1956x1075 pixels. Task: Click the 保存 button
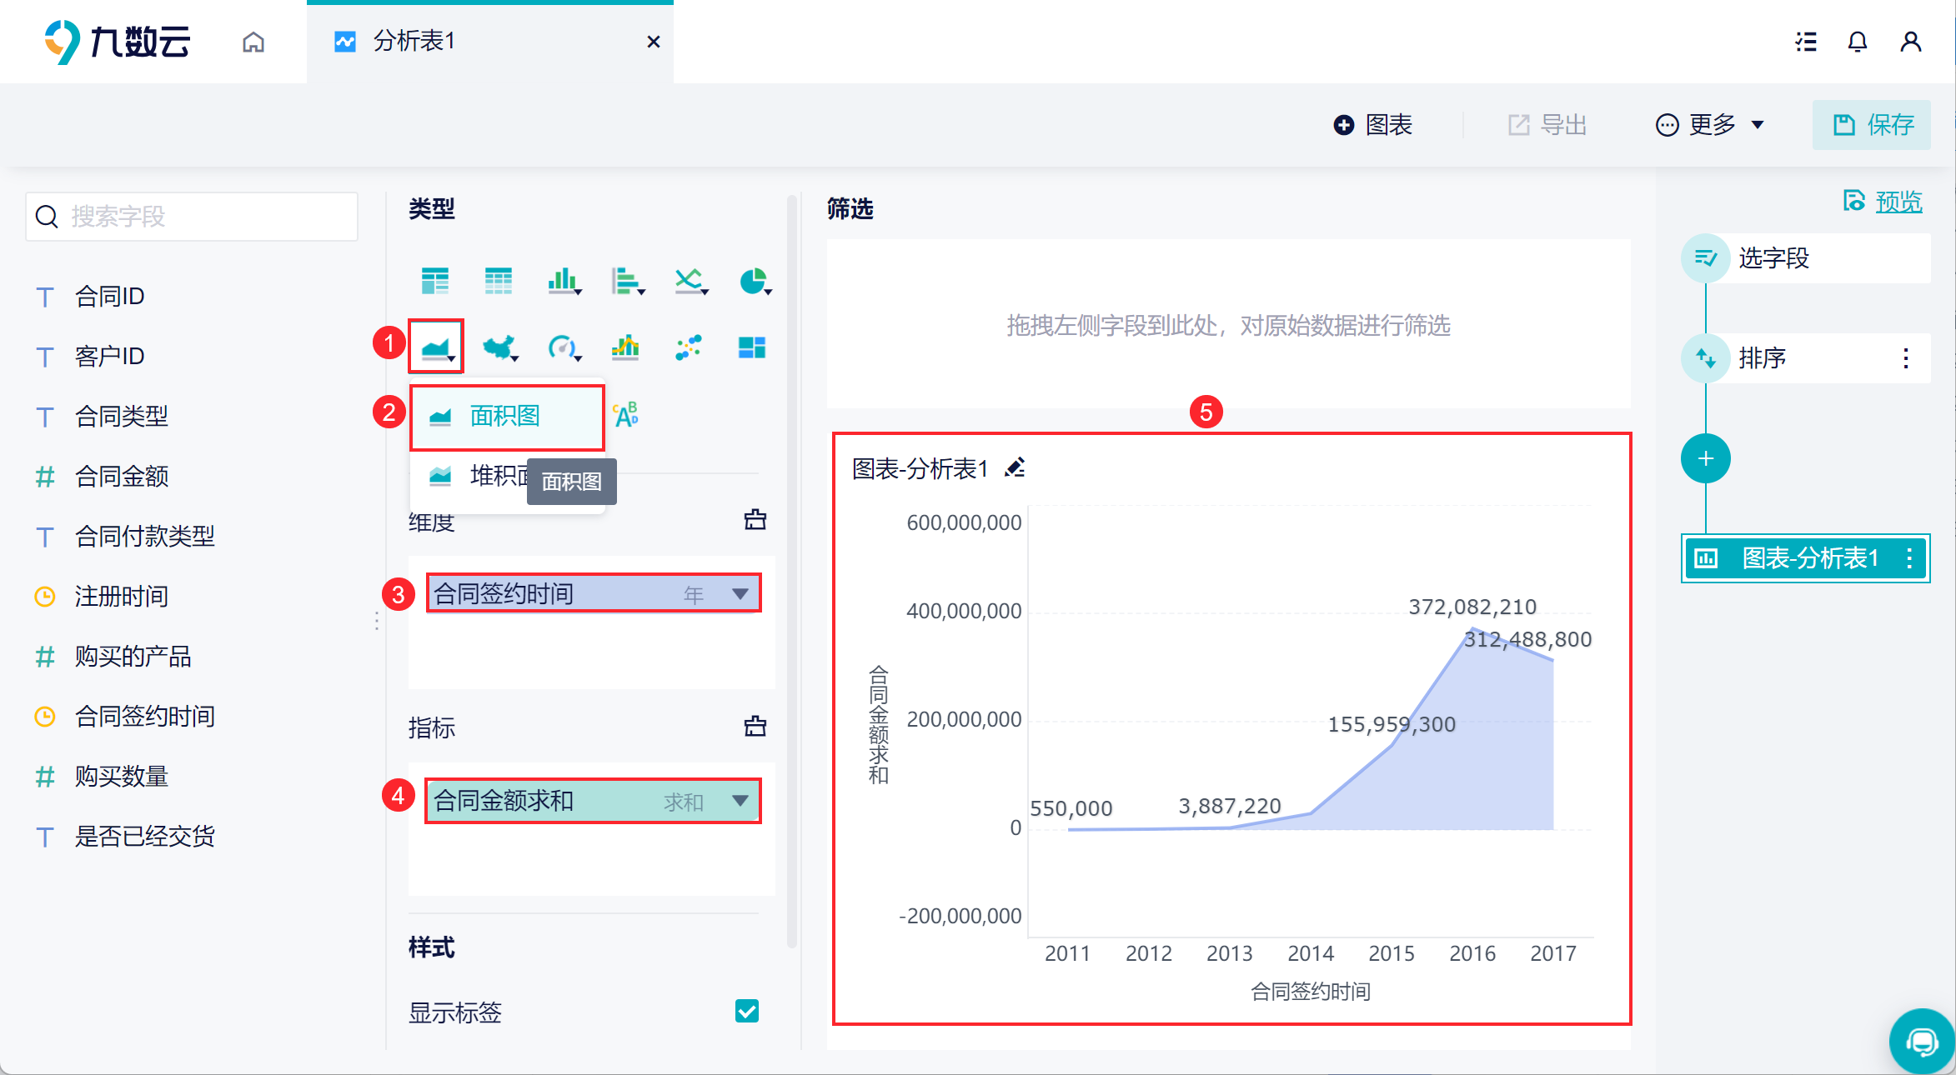coord(1872,125)
